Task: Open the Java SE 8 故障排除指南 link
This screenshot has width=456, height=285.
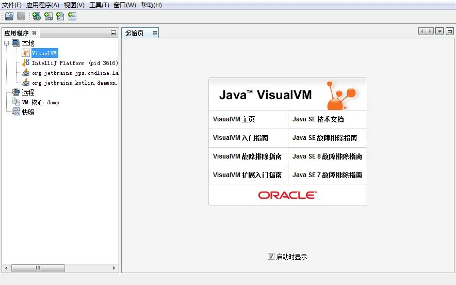Action: tap(327, 156)
